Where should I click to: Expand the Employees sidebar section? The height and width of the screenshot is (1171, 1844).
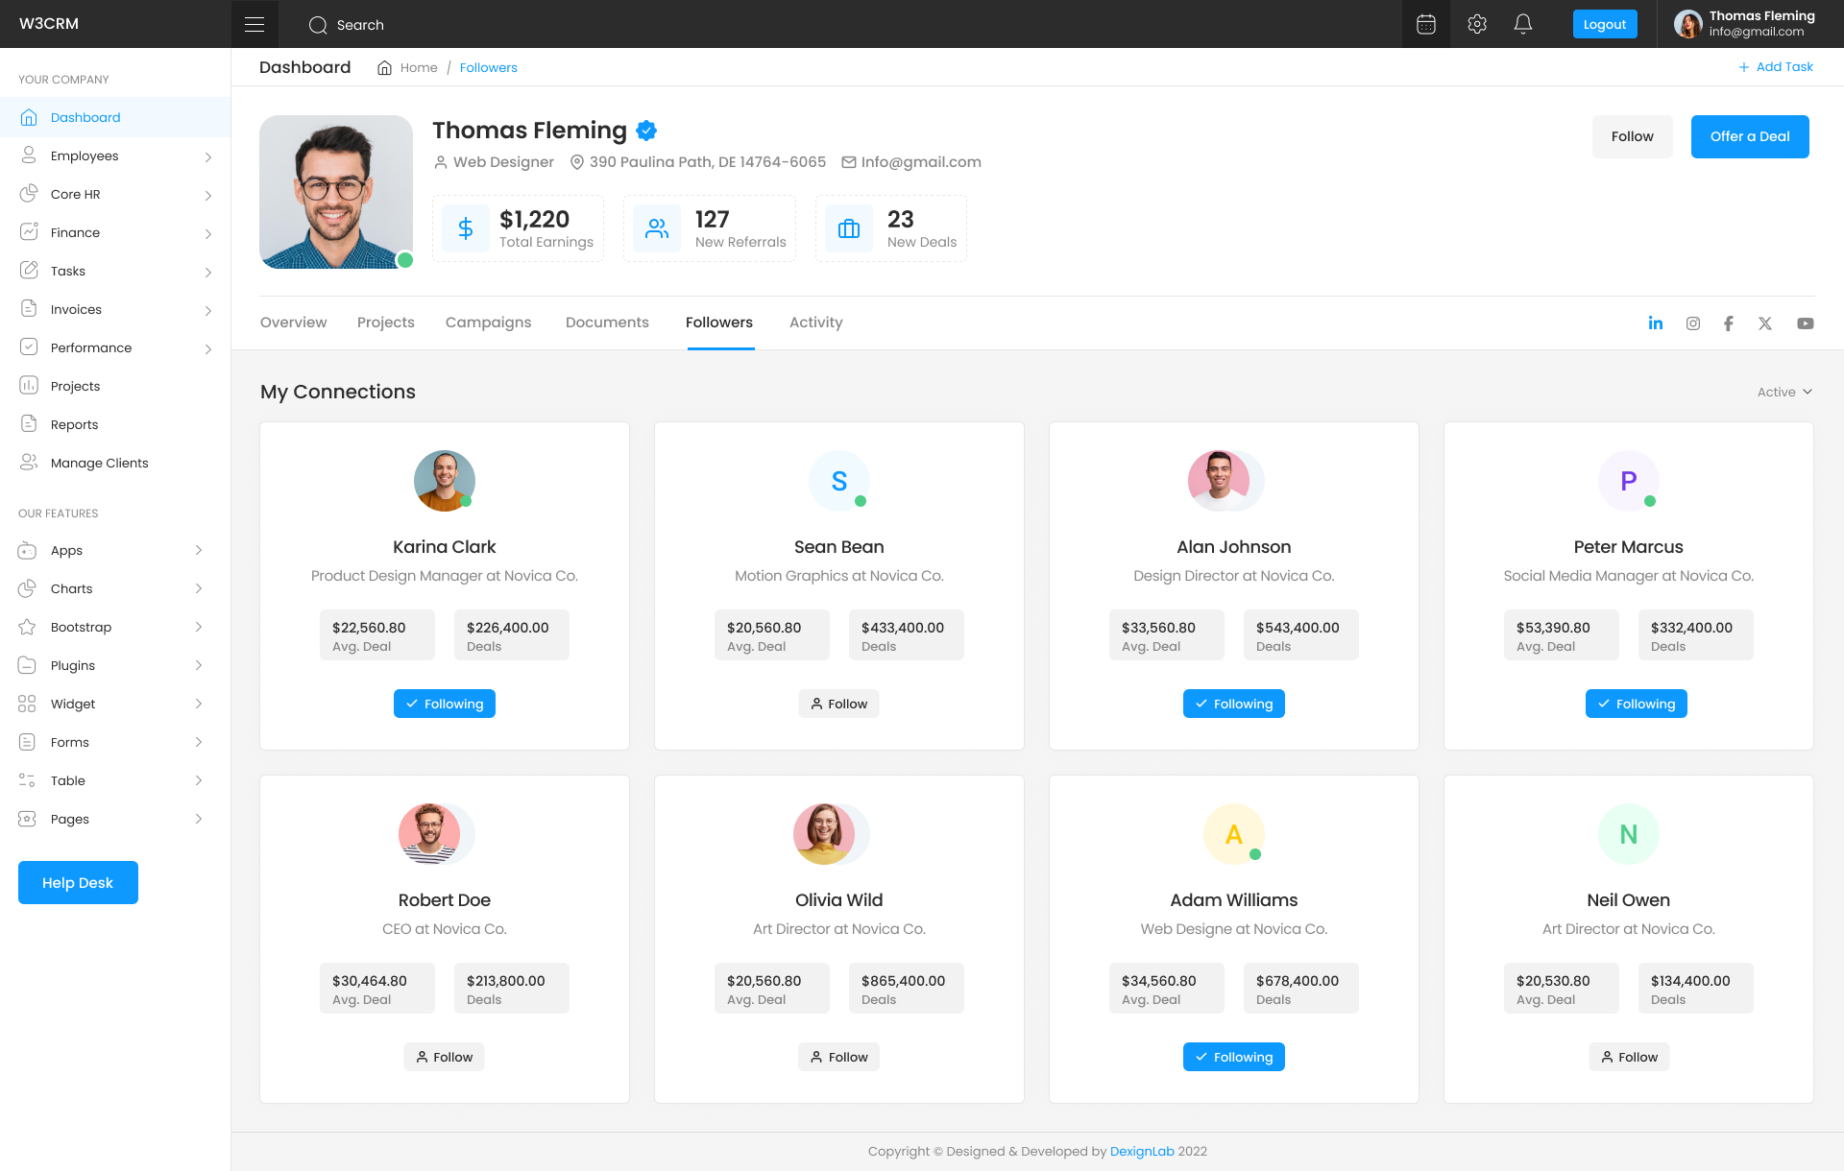(85, 155)
